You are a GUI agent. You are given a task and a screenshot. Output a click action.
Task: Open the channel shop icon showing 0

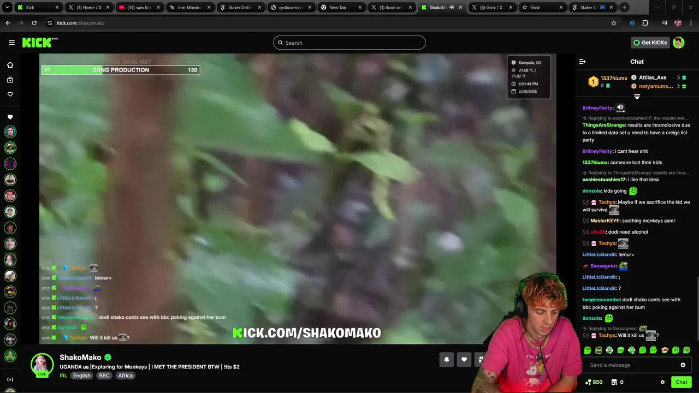[617, 382]
